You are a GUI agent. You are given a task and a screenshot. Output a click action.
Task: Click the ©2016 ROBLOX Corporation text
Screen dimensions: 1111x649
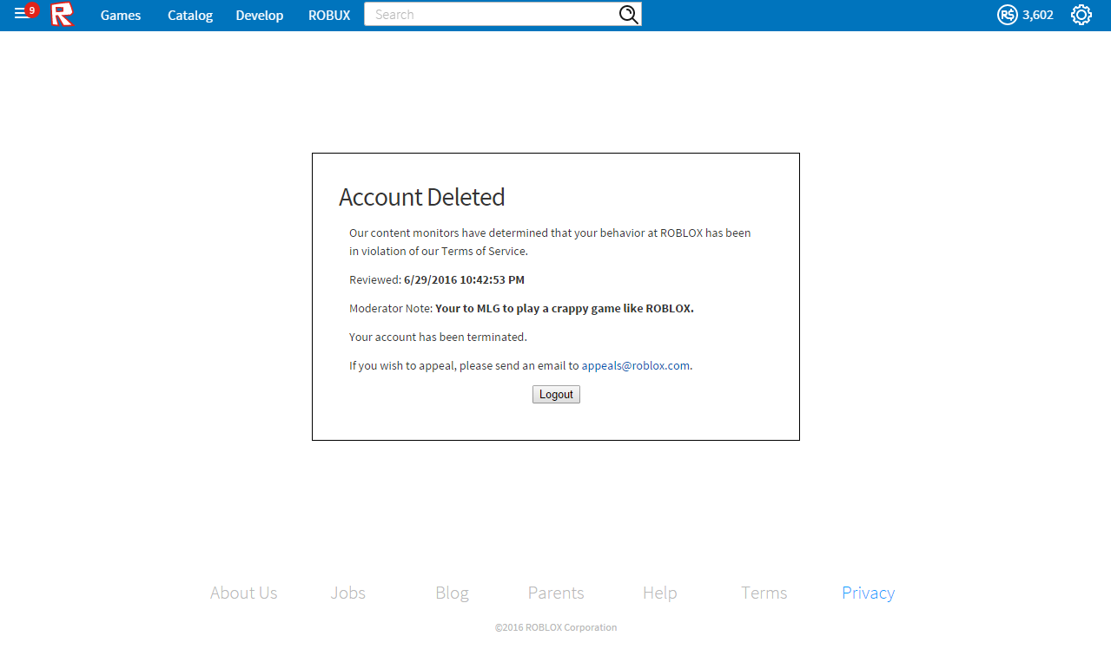pos(556,627)
